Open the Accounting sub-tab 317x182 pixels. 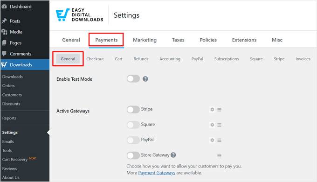pyautogui.click(x=170, y=59)
